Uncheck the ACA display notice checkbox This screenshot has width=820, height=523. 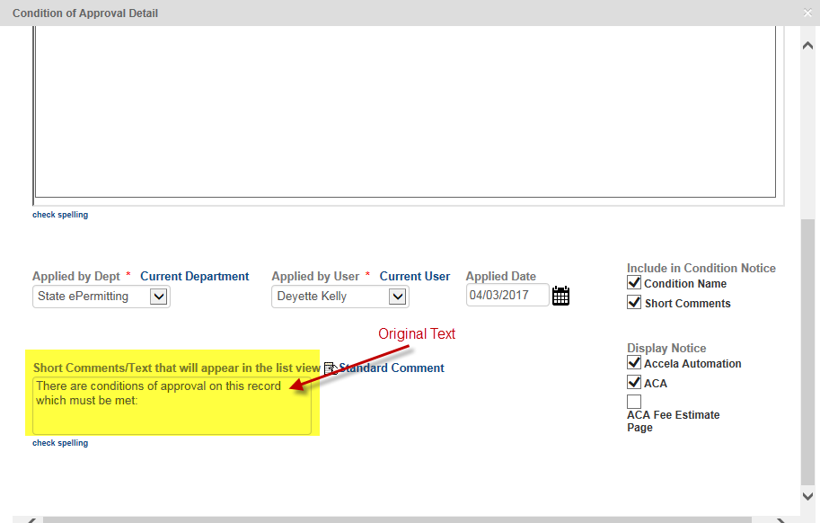pos(634,383)
